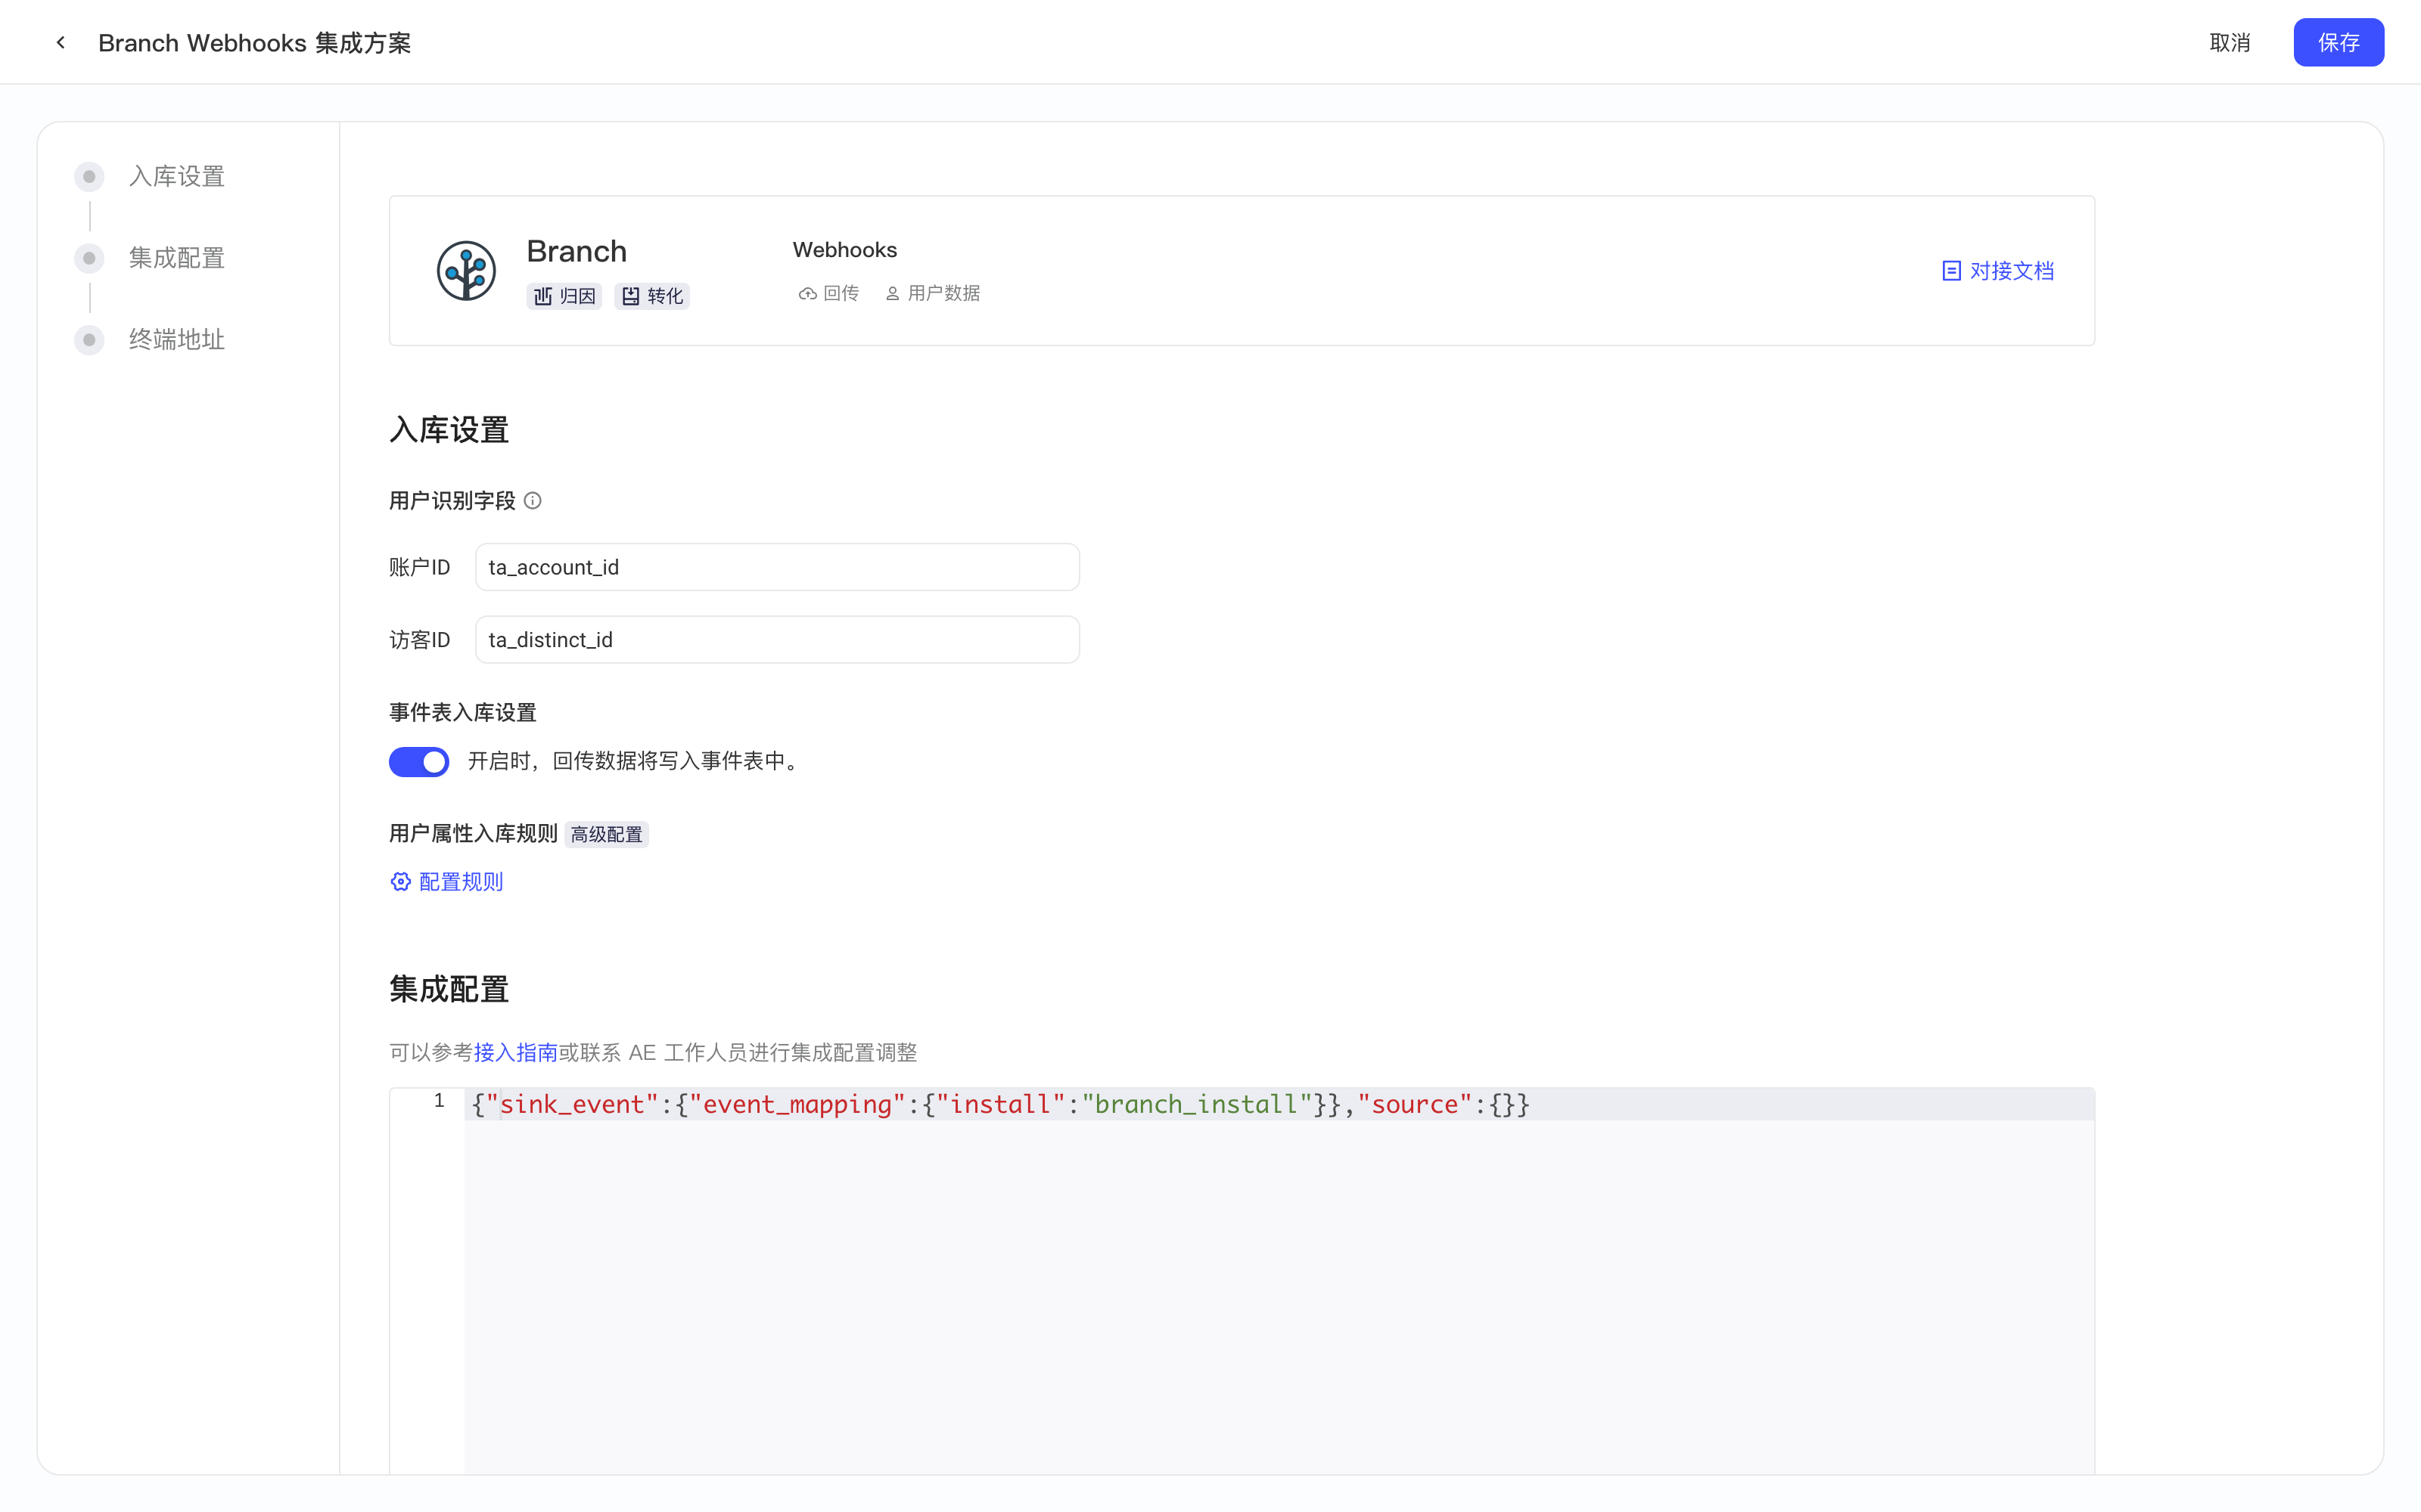2421x1512 pixels.
Task: Click the Branch name text in card
Action: [577, 251]
